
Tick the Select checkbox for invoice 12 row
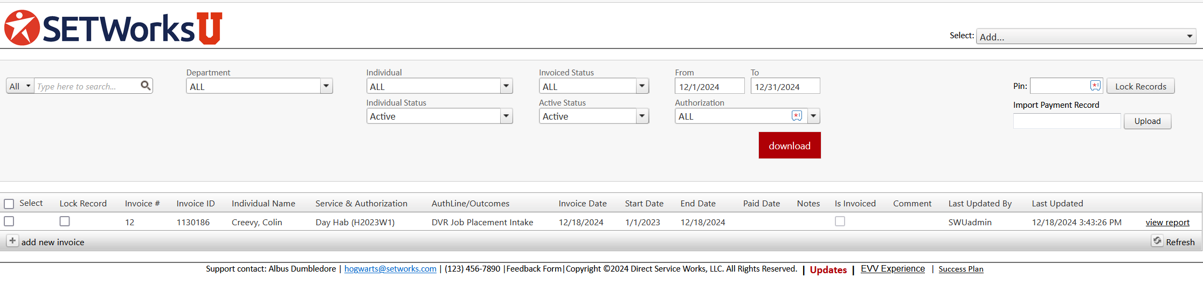click(x=9, y=221)
